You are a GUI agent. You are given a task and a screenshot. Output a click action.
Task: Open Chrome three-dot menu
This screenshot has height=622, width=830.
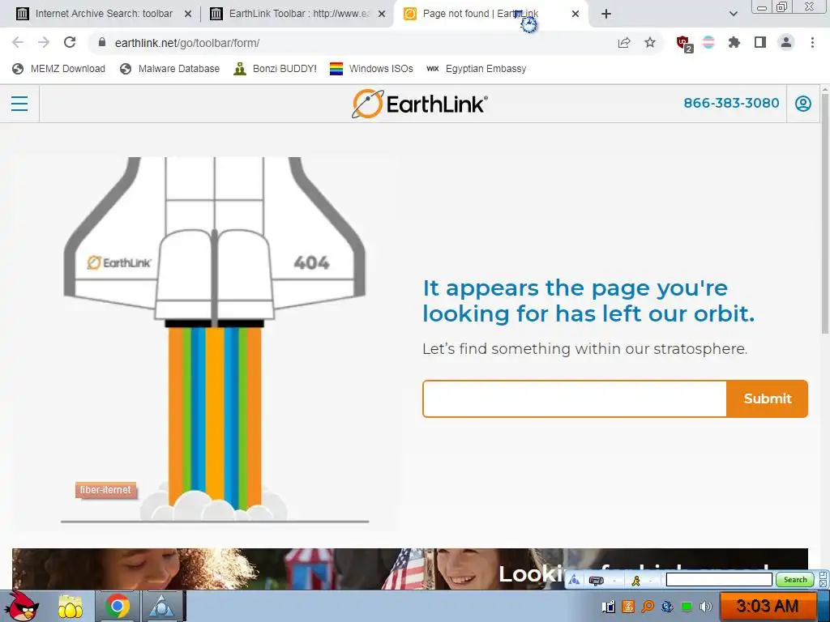pos(812,42)
